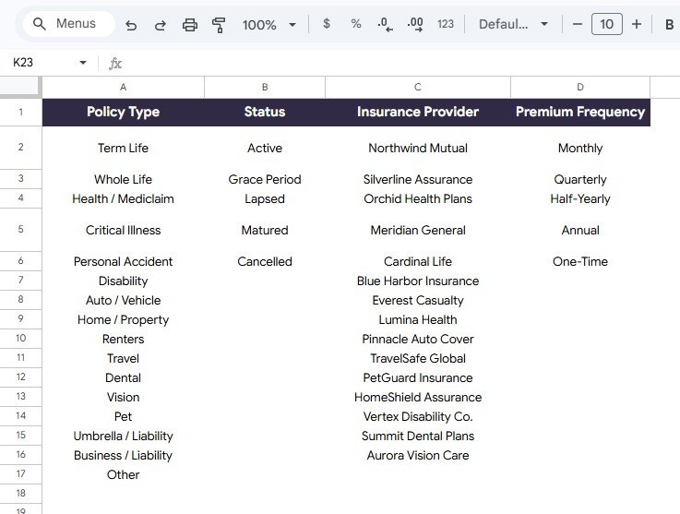The height and width of the screenshot is (514, 680).
Task: Select row 17 header
Action: click(21, 473)
